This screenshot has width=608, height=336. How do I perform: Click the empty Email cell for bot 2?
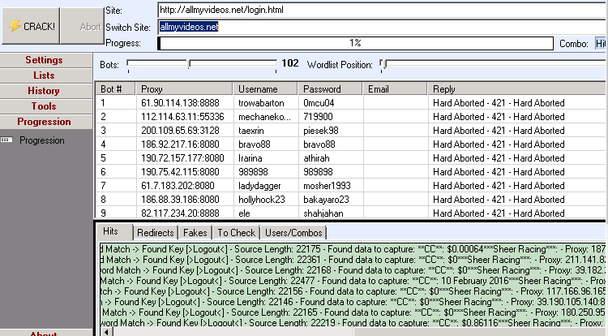point(396,117)
